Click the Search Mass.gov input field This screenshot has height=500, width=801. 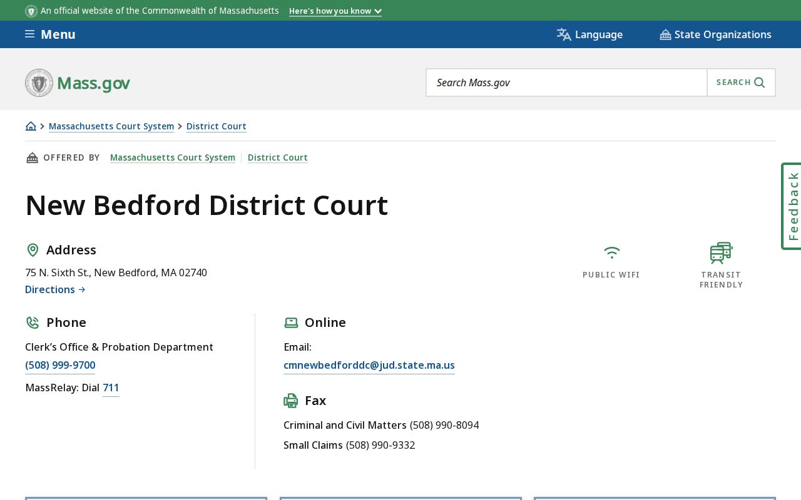[x=566, y=82]
